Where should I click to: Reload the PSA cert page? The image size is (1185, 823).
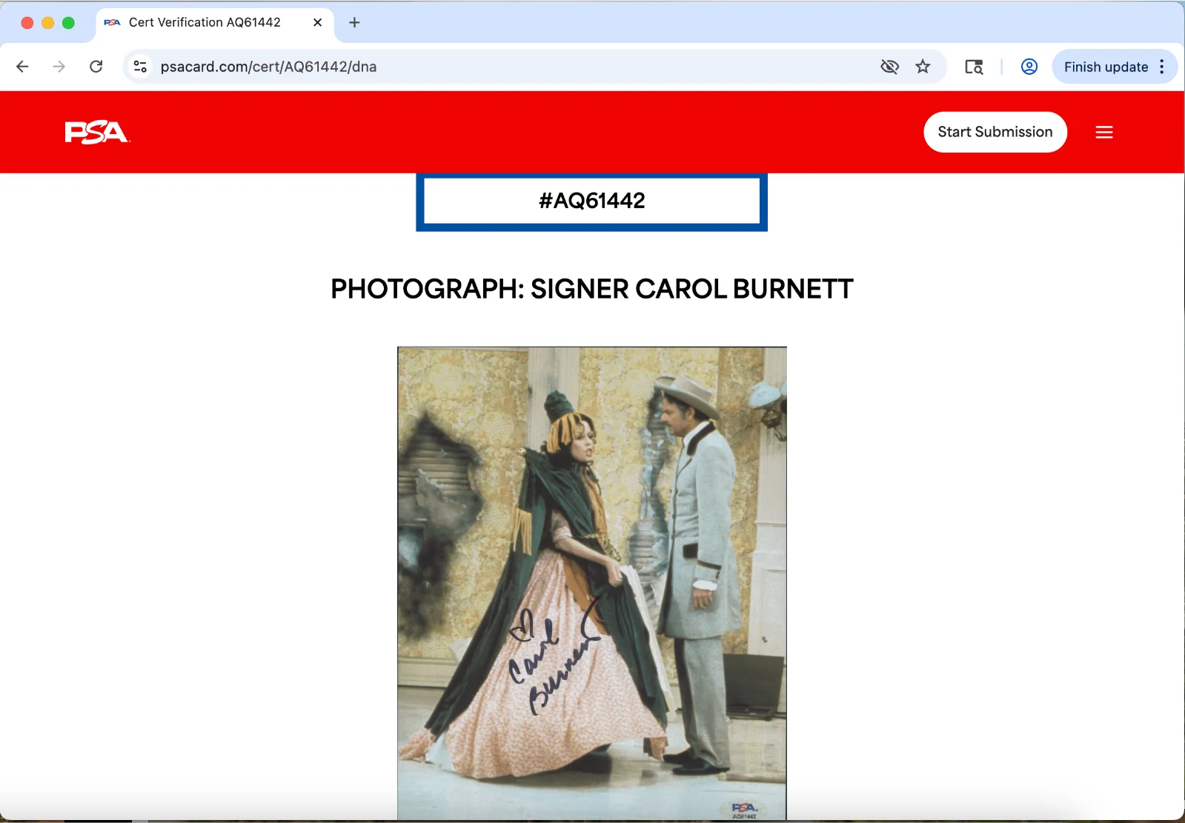[96, 67]
